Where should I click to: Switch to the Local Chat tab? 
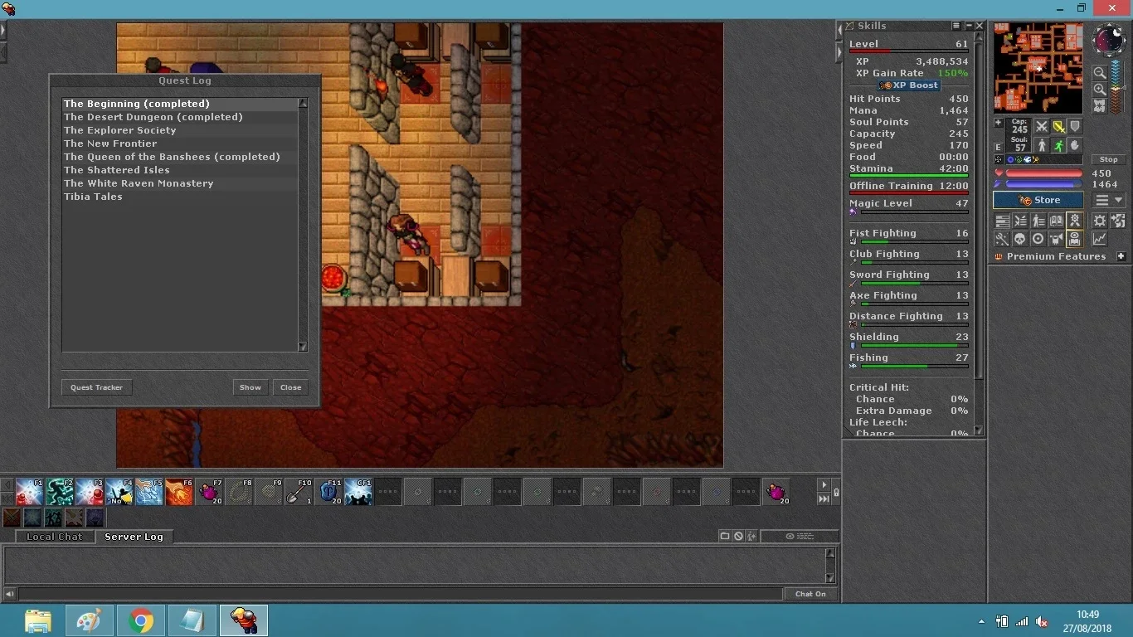tap(55, 537)
